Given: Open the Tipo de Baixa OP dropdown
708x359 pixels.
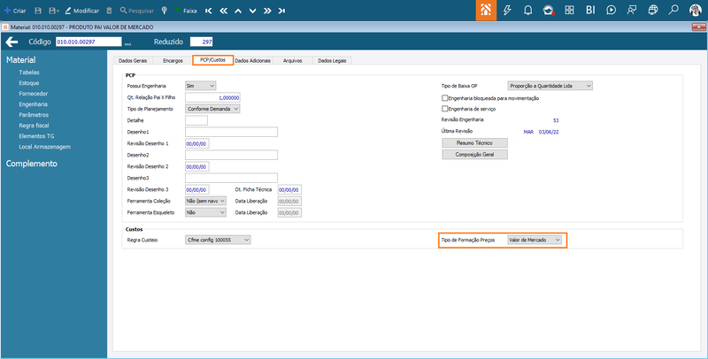Looking at the screenshot, I should point(550,86).
